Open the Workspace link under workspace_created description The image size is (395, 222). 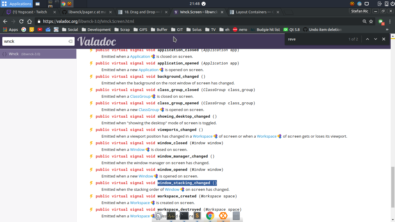[x=140, y=203]
